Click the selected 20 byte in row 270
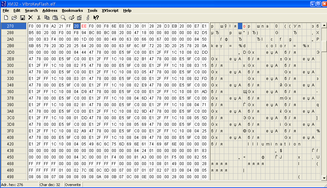 76,26
